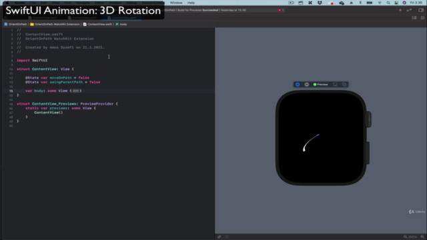Click the Duplicate Preview icon
This screenshot has height=240, width=427.
click(344, 85)
